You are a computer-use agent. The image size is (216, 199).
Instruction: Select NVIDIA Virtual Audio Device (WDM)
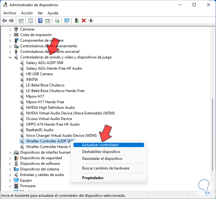click(x=70, y=113)
